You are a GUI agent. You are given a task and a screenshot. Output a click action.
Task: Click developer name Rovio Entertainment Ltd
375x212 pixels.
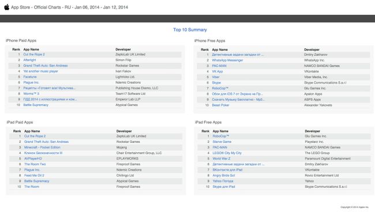[322, 176]
